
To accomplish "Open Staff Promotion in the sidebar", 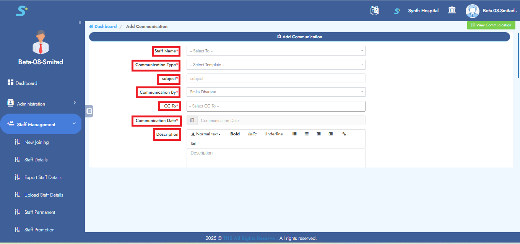I will click(39, 230).
